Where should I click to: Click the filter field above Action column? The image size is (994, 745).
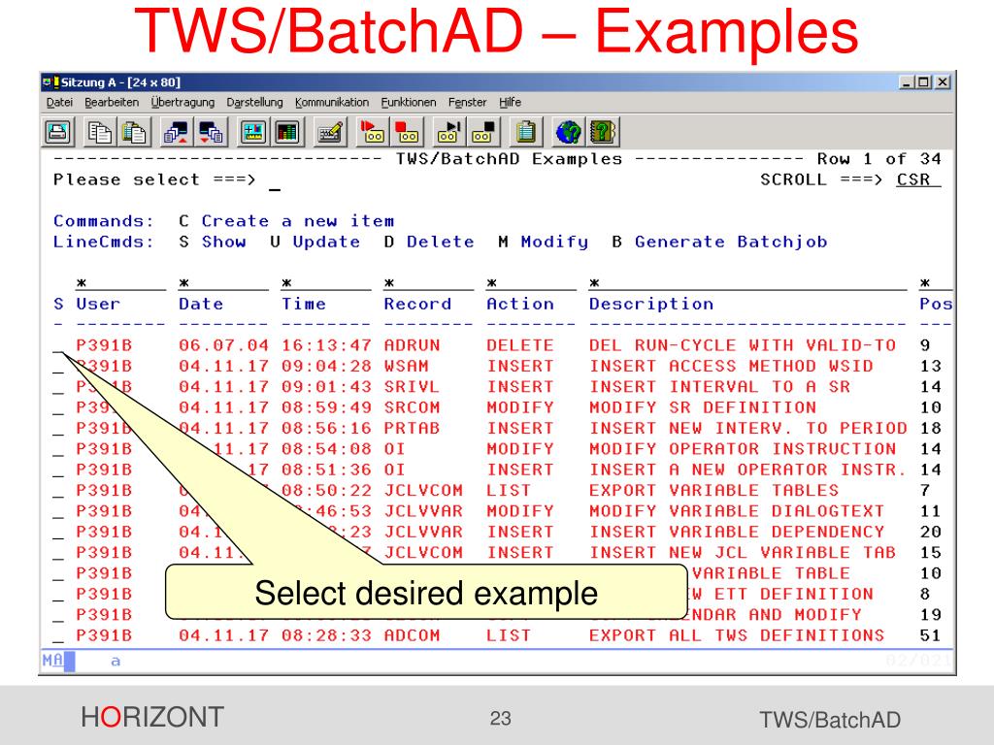pos(532,284)
